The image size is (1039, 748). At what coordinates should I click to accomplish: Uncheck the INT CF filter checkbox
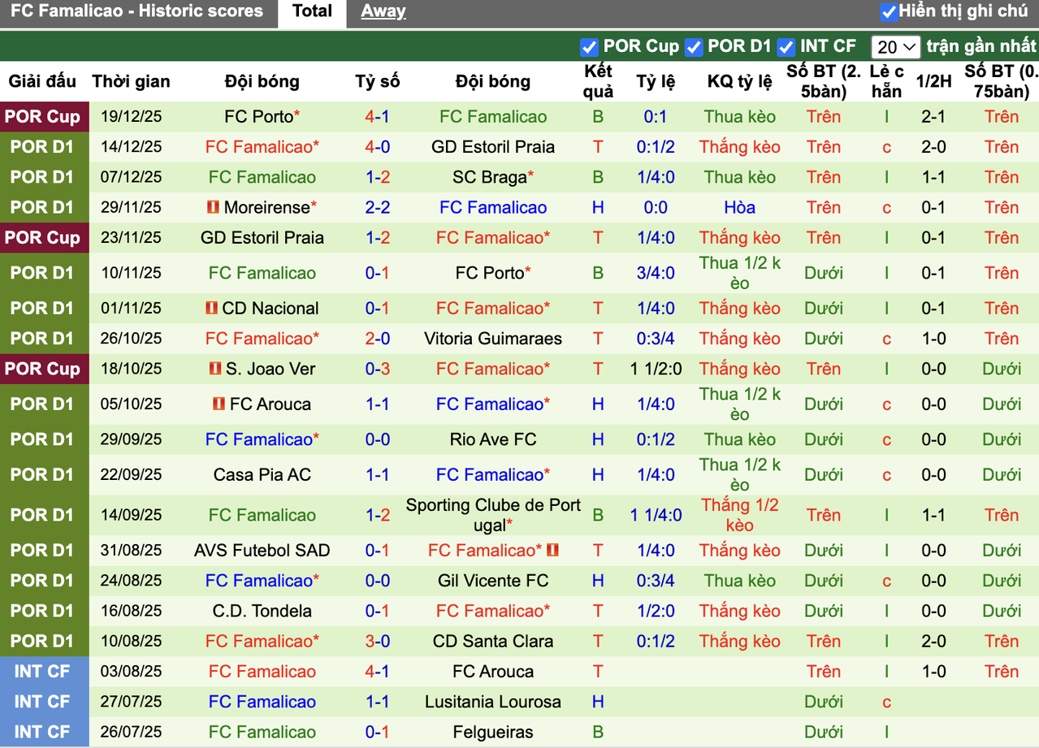pos(786,47)
